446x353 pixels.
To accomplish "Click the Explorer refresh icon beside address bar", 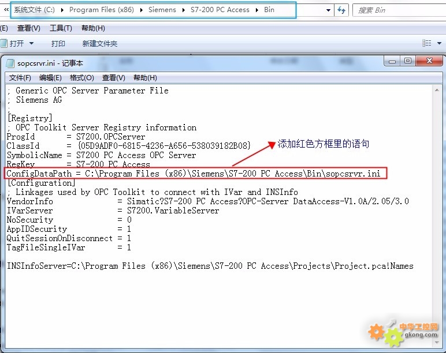I will tap(341, 10).
